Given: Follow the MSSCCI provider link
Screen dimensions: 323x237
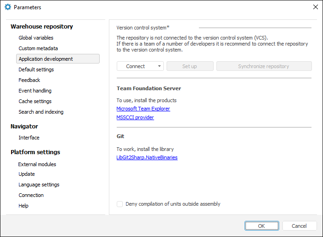Looking at the screenshot, I should click(x=135, y=117).
